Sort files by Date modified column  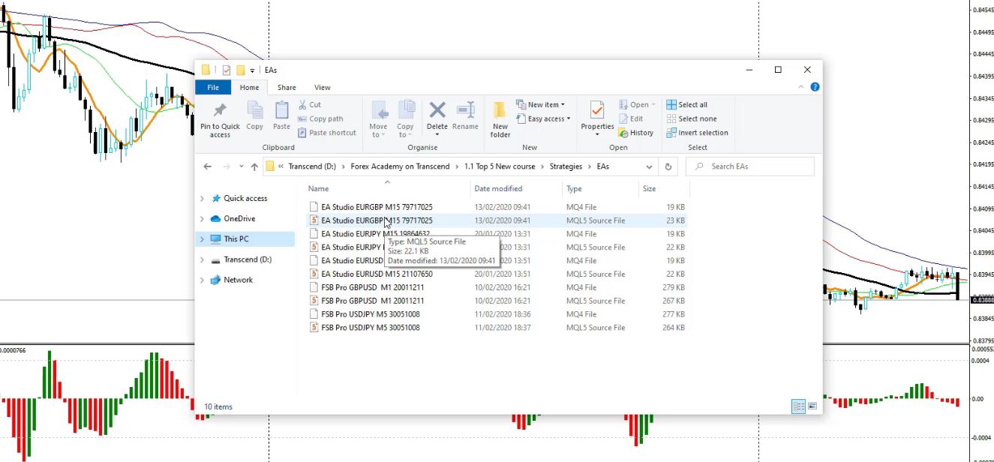499,188
